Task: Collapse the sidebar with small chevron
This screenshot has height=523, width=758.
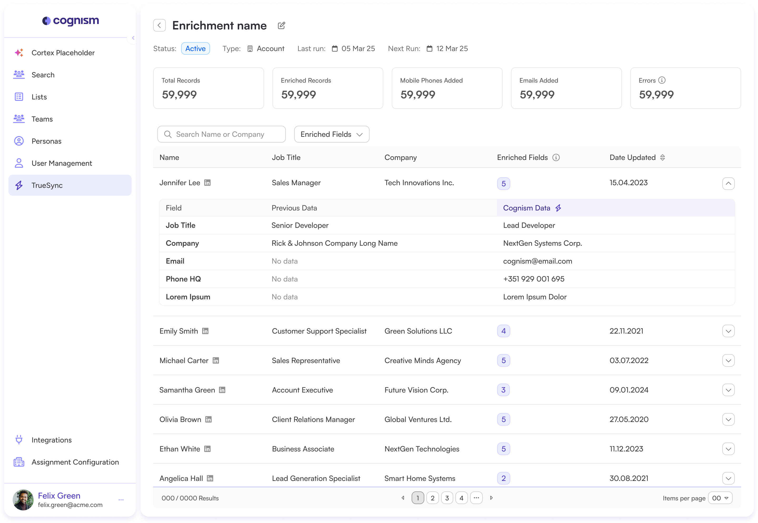Action: pos(133,38)
